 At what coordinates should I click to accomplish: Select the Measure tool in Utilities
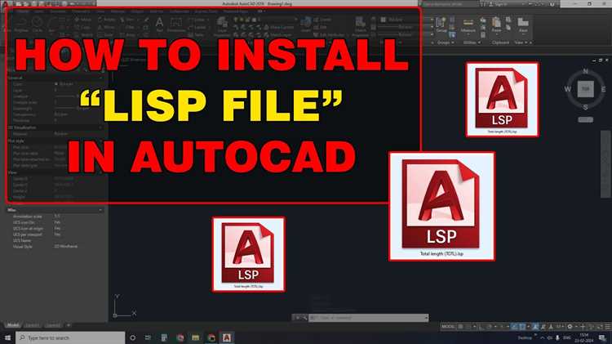click(x=468, y=25)
